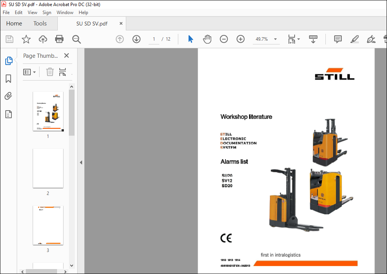Screen dimensions: 387x274
Task: Select the SU SD SV.pdf document tab
Action: (x=92, y=24)
